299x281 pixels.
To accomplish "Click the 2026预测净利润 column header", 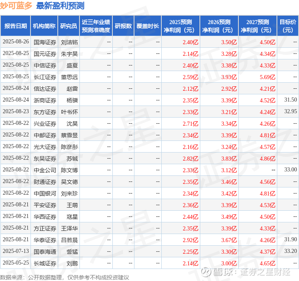I will 219,26.
